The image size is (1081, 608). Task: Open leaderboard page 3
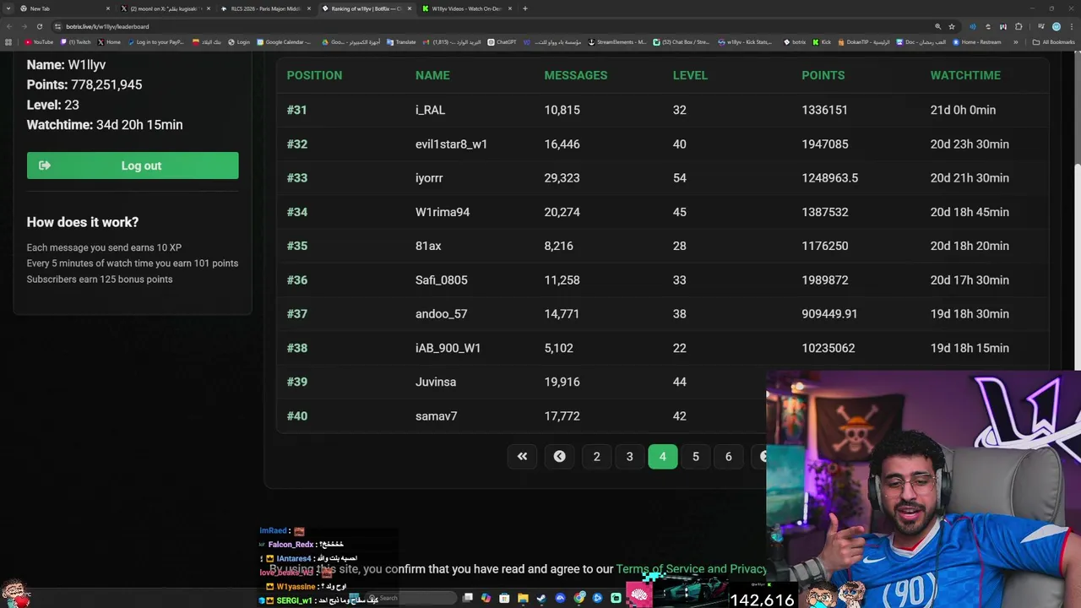(629, 456)
